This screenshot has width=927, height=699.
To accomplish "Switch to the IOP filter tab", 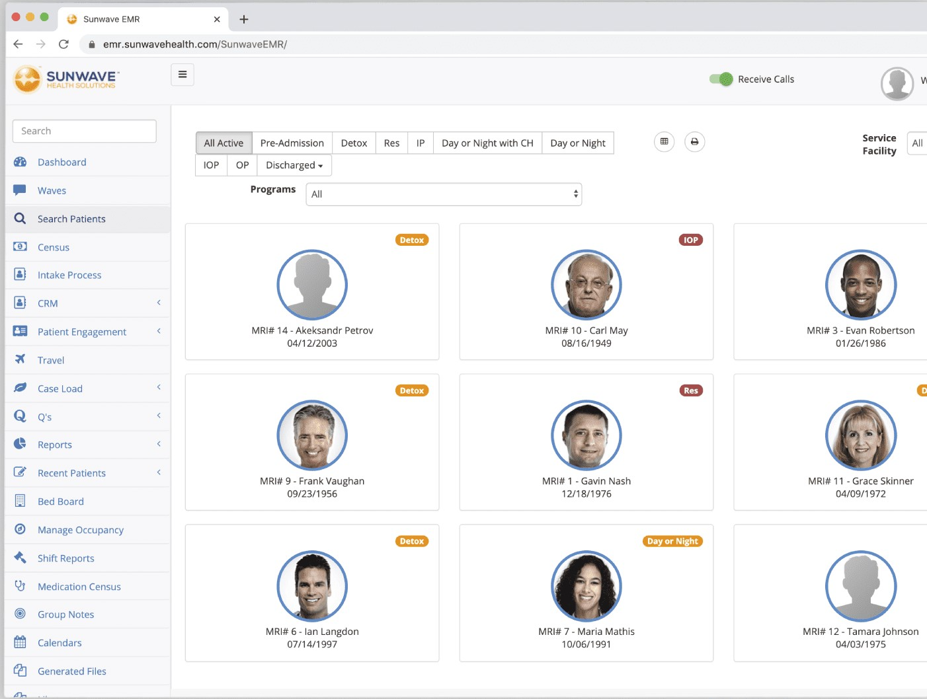I will (210, 165).
